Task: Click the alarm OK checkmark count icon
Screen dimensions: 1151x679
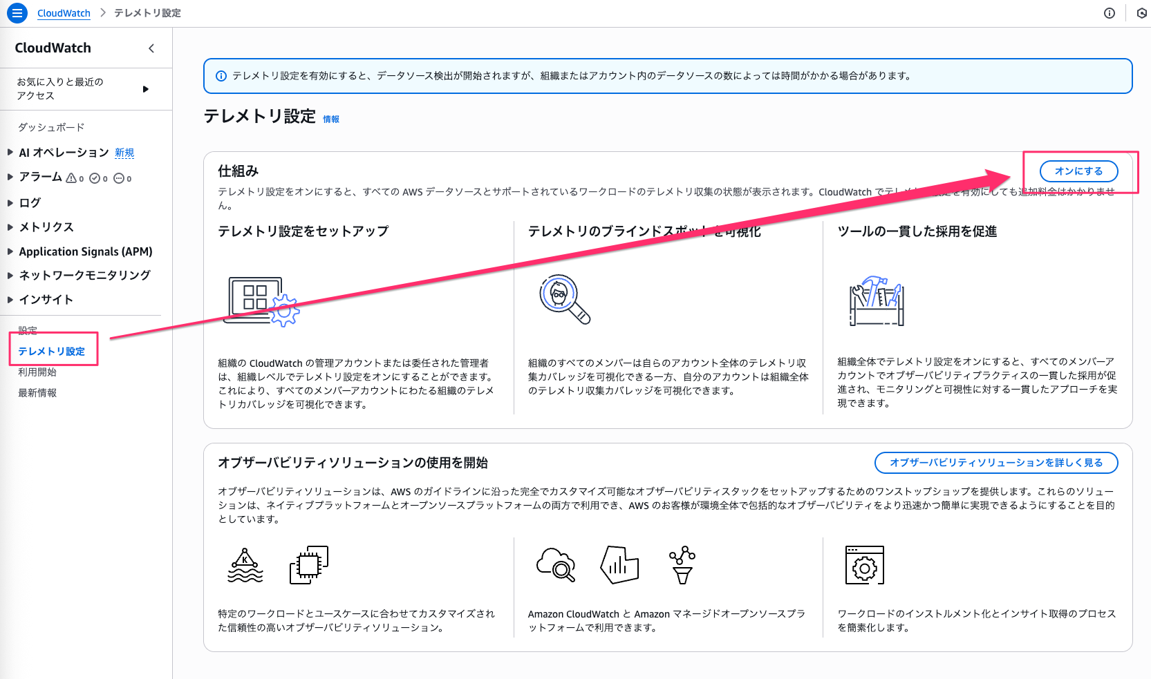Action: pos(95,178)
